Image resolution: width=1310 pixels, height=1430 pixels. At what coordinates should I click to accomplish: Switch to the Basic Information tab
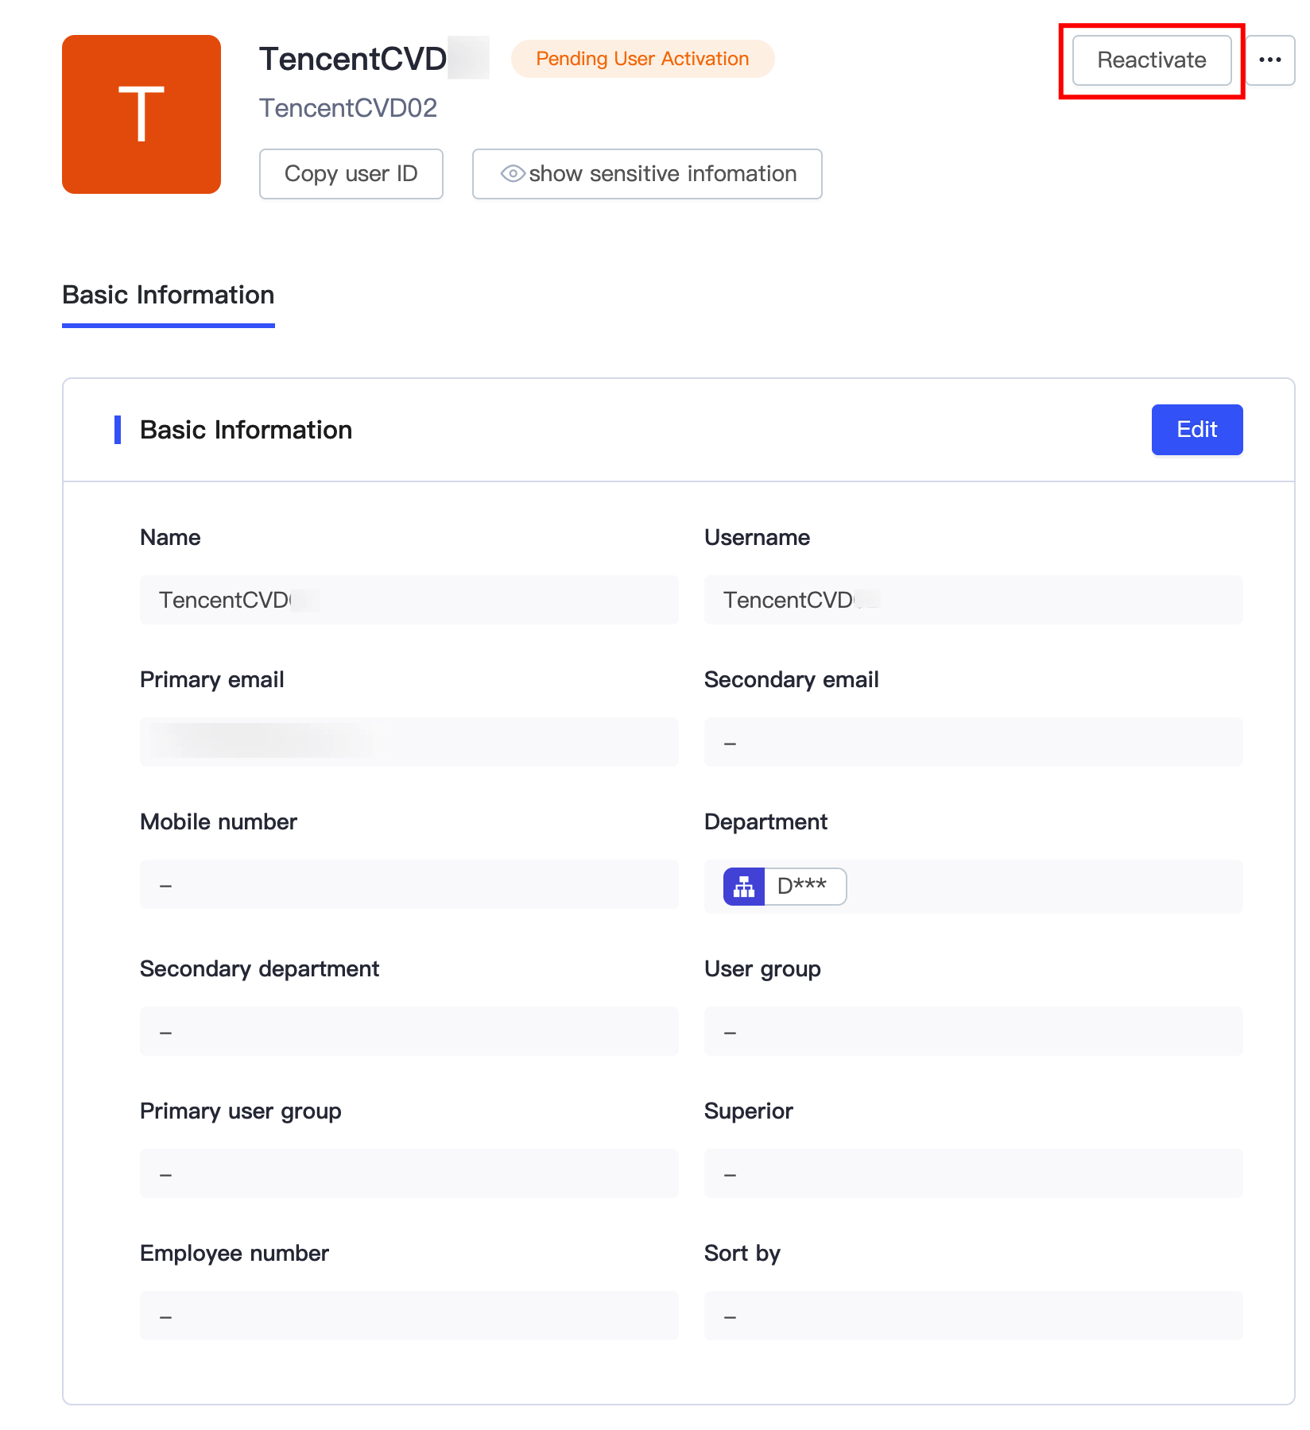click(168, 295)
